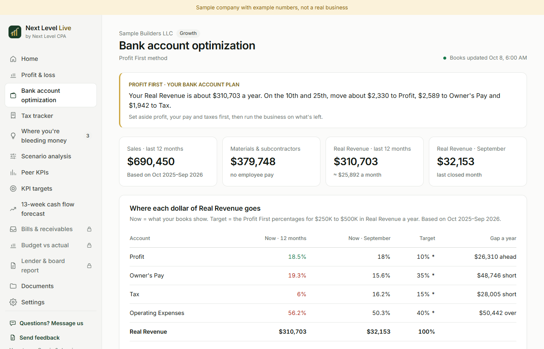Click the Sales last 12 months card
This screenshot has height=349, width=544.
click(x=168, y=161)
